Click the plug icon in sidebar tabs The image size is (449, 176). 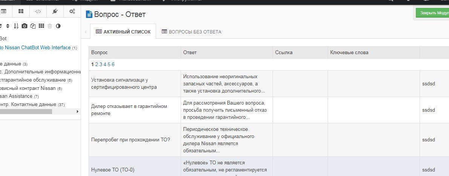click(55, 11)
